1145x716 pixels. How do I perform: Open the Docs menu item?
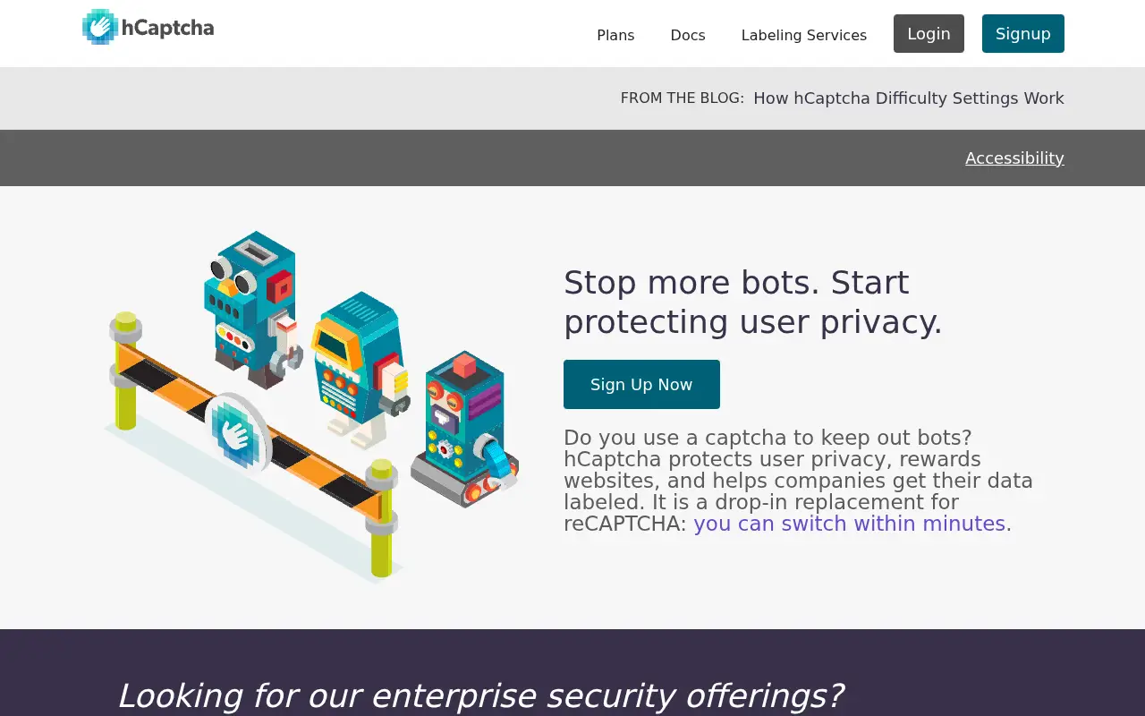point(688,35)
